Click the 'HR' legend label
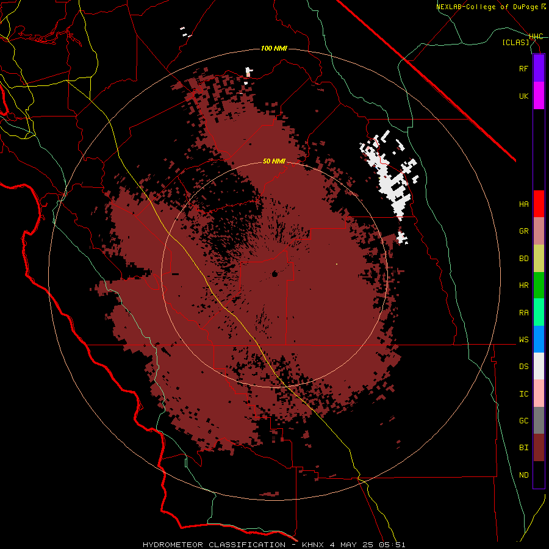The width and height of the screenshot is (549, 549). click(524, 285)
